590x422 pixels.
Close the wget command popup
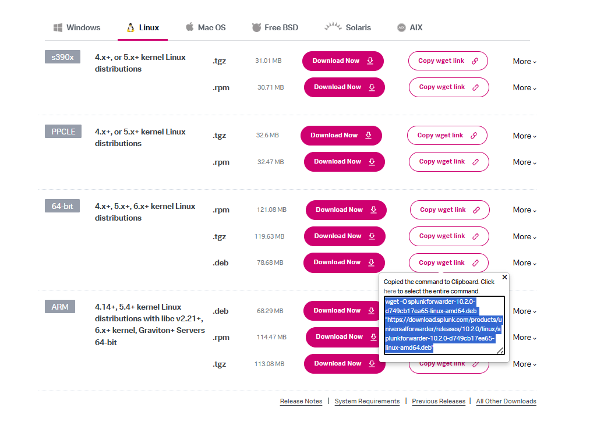(504, 277)
